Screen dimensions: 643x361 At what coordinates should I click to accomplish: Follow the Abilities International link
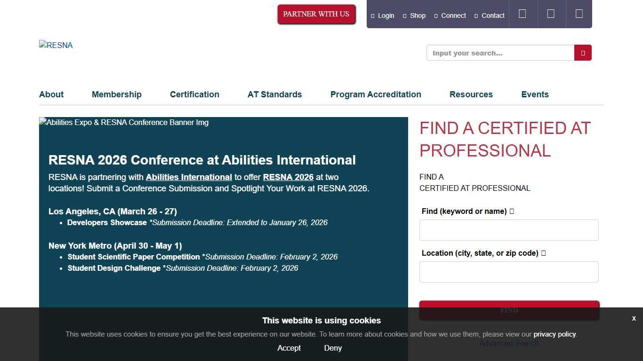189,177
